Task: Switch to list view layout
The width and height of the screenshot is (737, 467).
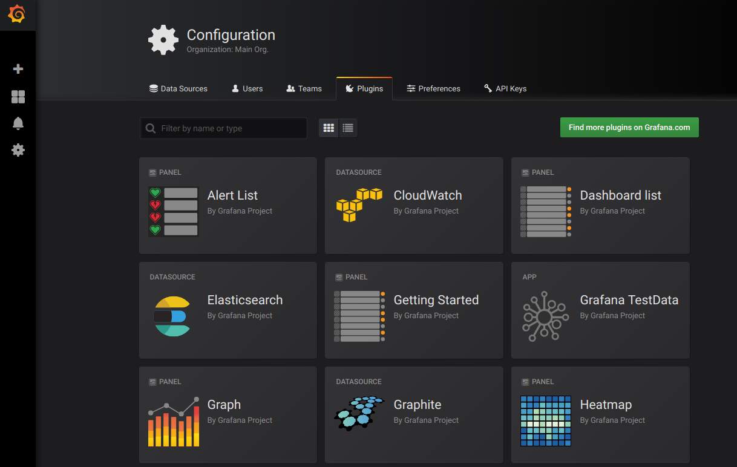Action: click(348, 128)
